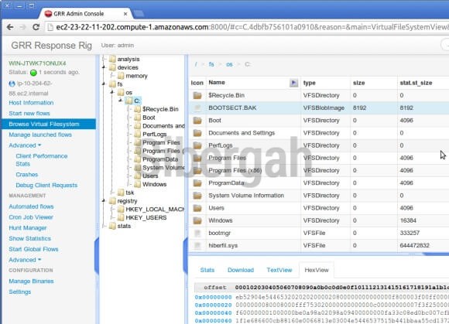
Task: Select HKEY_LOCAL_MACHINE in the tree
Action: point(155,210)
